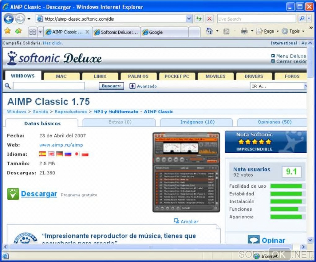Viewport: 316px width, 262px height.
Task: Open the recent pages dropdown arrow
Action: [29, 19]
